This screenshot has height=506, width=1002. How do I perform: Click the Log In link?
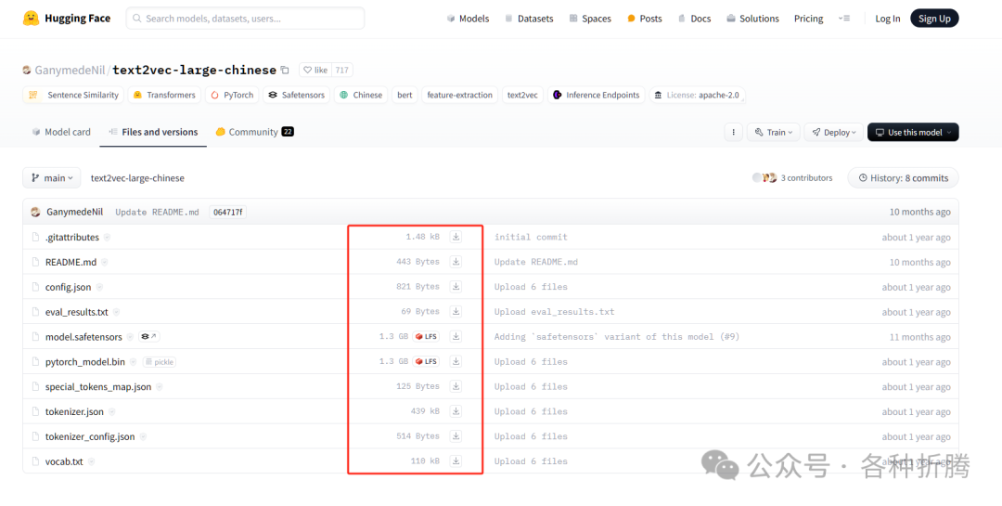click(x=887, y=19)
